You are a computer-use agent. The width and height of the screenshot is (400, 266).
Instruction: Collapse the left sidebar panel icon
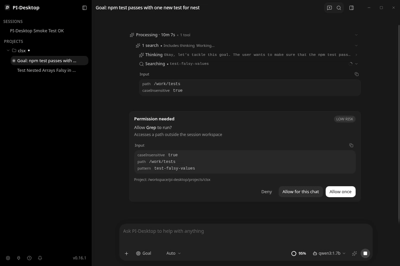tap(84, 8)
